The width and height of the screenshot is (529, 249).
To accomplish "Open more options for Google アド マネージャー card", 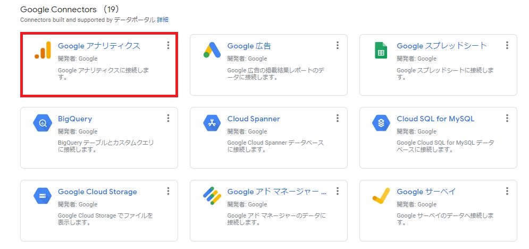I will tap(338, 191).
